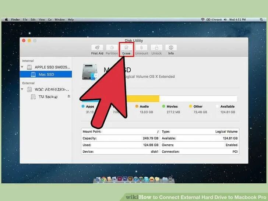Screen dimensions: 268x201
Task: Click the Audio size 13.03 GB
Action: click(x=146, y=112)
